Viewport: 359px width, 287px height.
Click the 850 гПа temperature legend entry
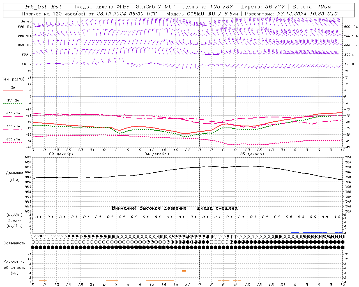(13, 114)
